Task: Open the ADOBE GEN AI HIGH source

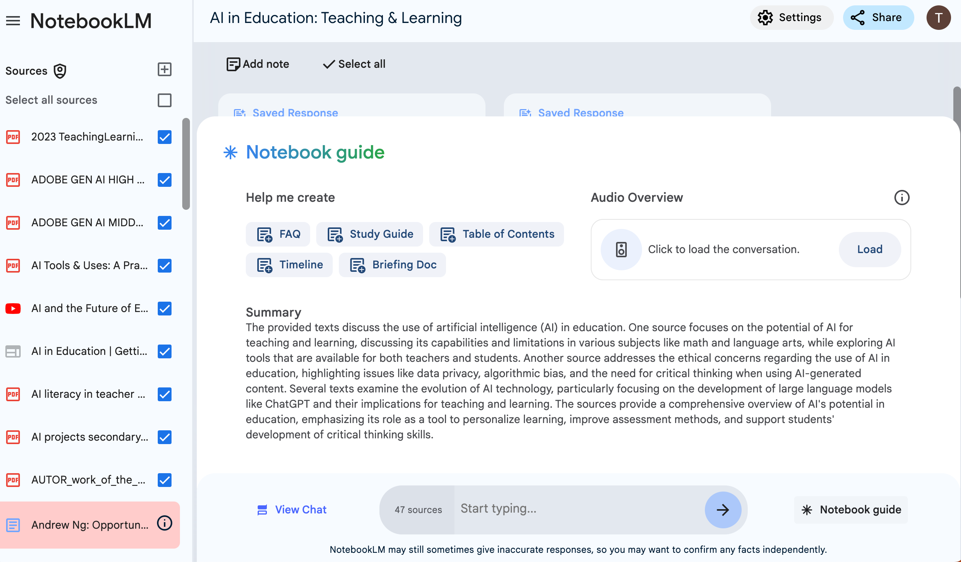Action: [88, 180]
